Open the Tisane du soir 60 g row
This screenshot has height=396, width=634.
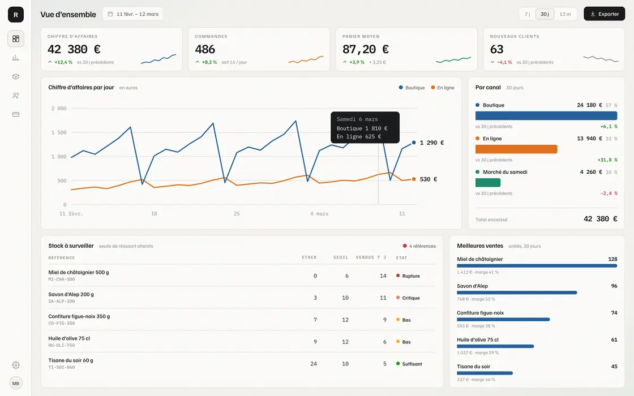(x=242, y=364)
